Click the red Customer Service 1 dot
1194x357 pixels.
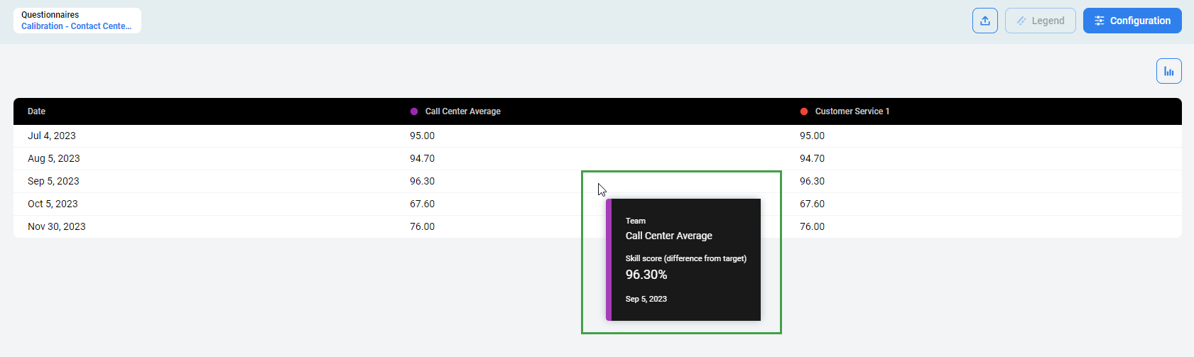tap(804, 111)
